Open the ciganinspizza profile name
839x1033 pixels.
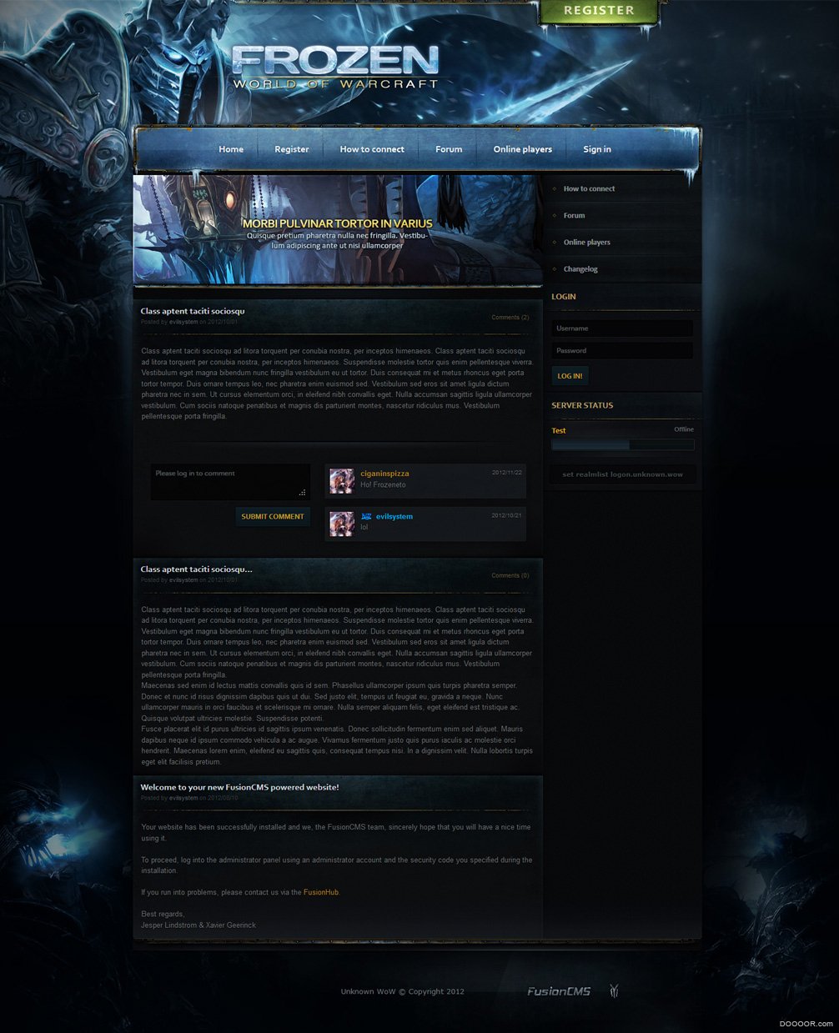[384, 474]
